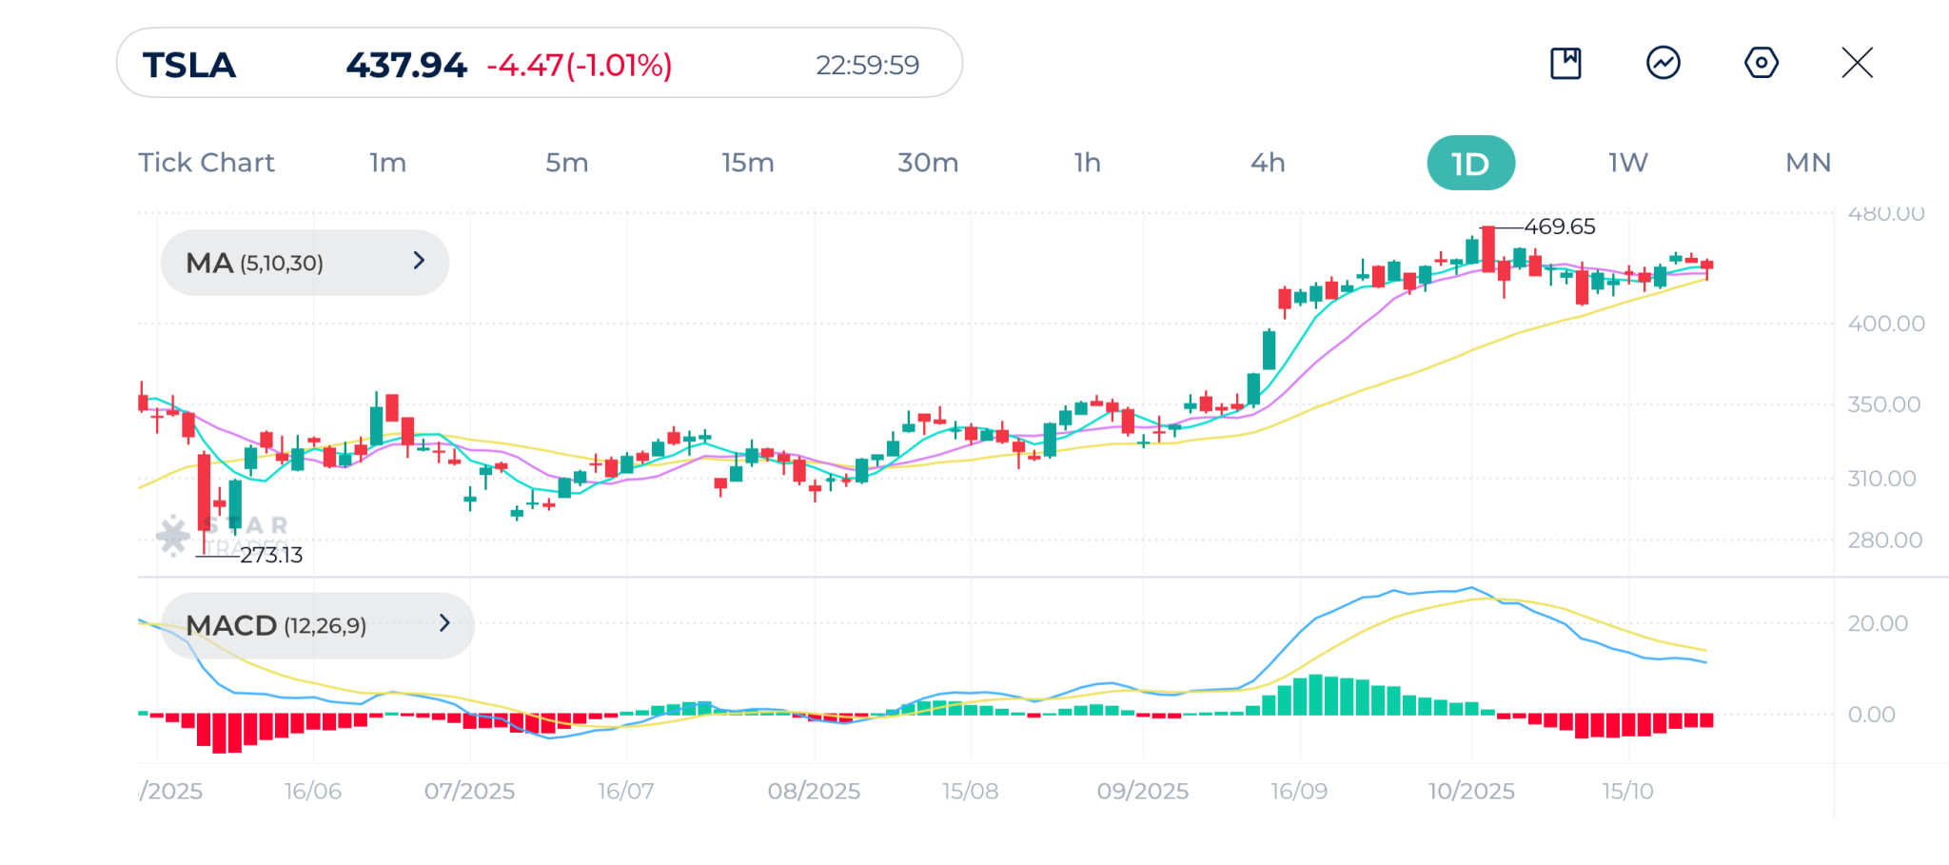The height and width of the screenshot is (865, 1949).
Task: Close the TSLA chart view
Action: point(1857,64)
